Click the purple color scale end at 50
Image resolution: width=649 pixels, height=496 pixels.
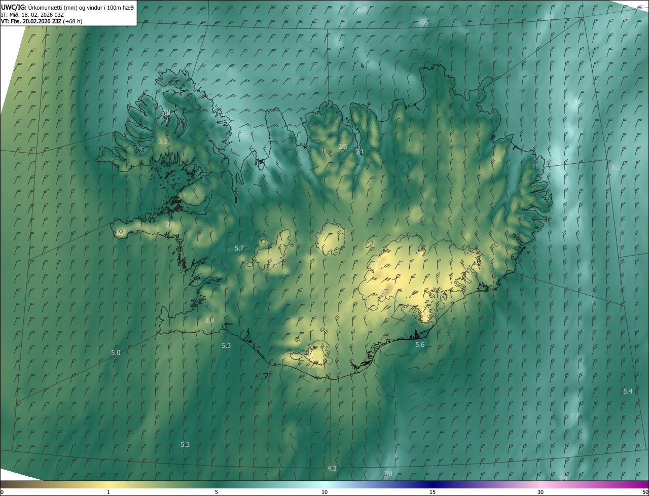(x=645, y=485)
